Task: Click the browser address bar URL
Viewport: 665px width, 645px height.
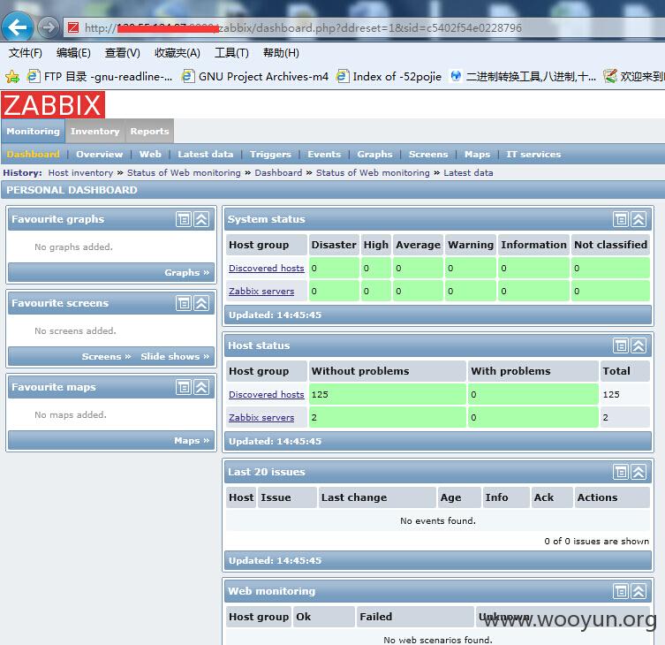Action: tap(303, 28)
